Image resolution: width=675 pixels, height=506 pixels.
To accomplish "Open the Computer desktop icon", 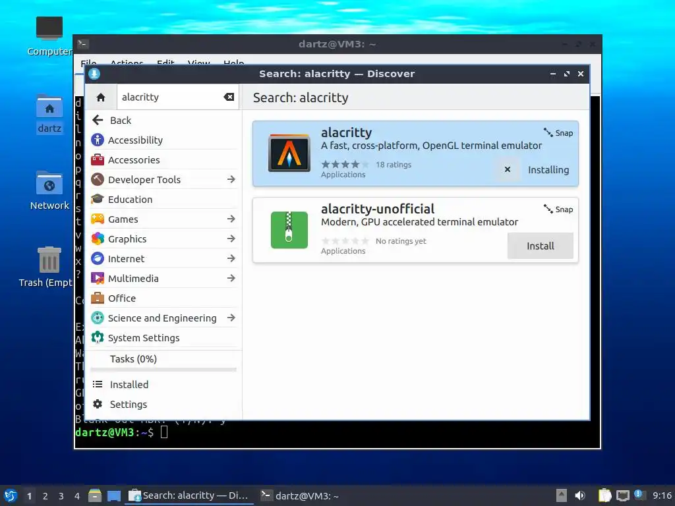I will pyautogui.click(x=49, y=36).
